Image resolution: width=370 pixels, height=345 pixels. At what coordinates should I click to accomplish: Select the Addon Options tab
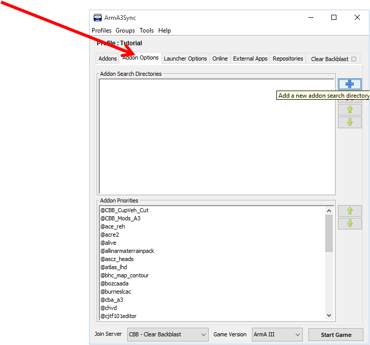pyautogui.click(x=140, y=58)
